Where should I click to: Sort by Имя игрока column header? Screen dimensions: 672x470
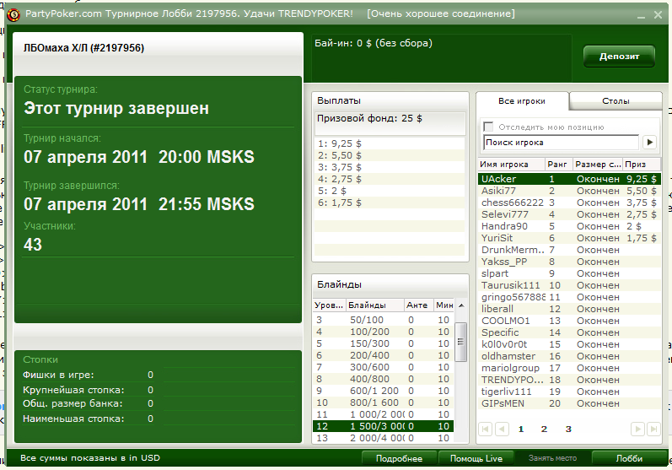pyautogui.click(x=511, y=165)
